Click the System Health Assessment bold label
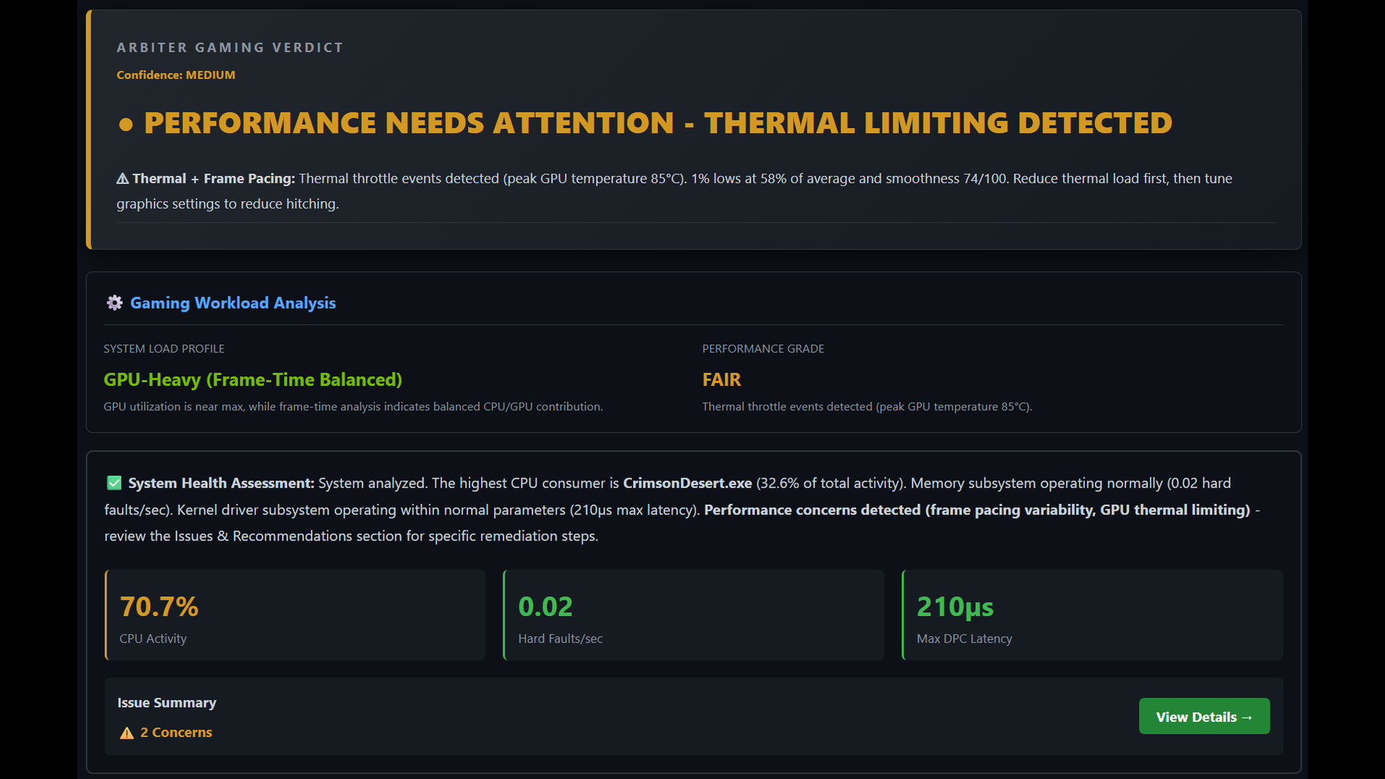The image size is (1385, 779). pyautogui.click(x=221, y=483)
